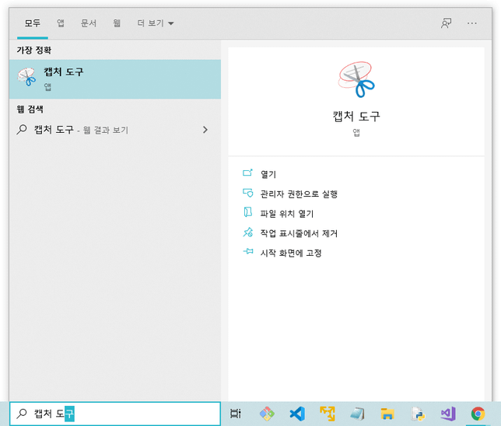Click the Task View icon in taskbar
501x426 pixels.
coord(236,414)
